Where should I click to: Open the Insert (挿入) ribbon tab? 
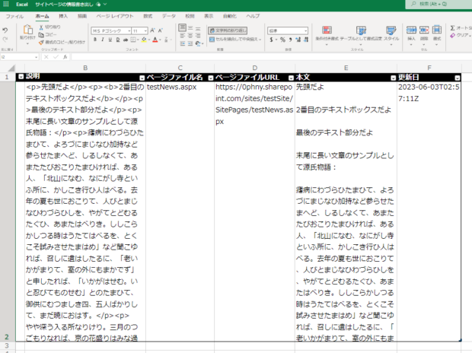click(63, 16)
